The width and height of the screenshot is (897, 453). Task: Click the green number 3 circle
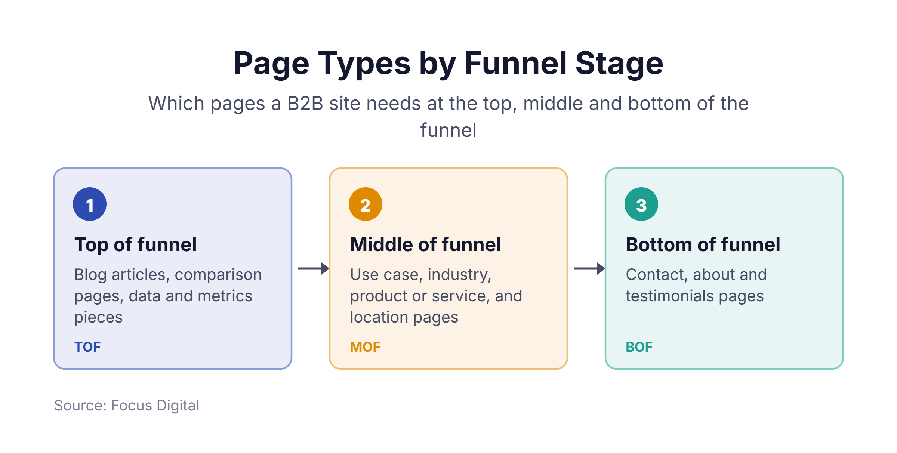(641, 204)
